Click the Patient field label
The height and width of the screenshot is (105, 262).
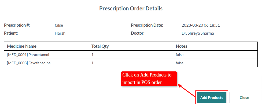[11, 33]
